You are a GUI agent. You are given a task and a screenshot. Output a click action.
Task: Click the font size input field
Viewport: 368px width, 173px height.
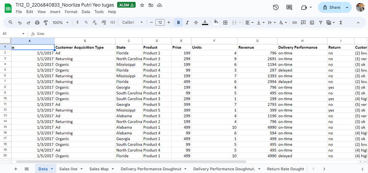pyautogui.click(x=160, y=22)
